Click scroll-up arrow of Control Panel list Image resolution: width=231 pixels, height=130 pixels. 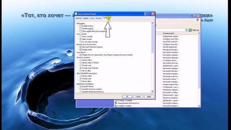coord(199,33)
